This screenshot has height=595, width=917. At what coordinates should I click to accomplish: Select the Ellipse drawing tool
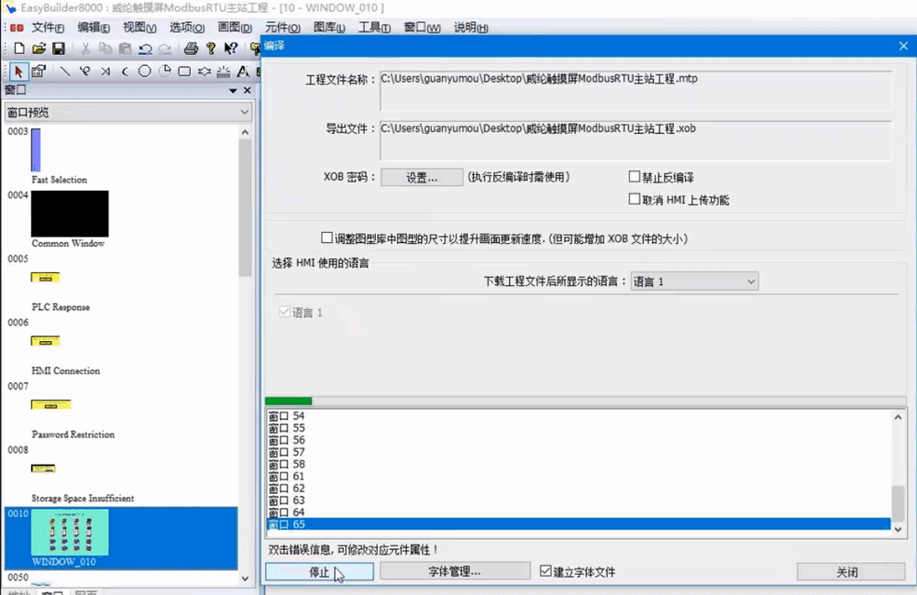tap(145, 72)
